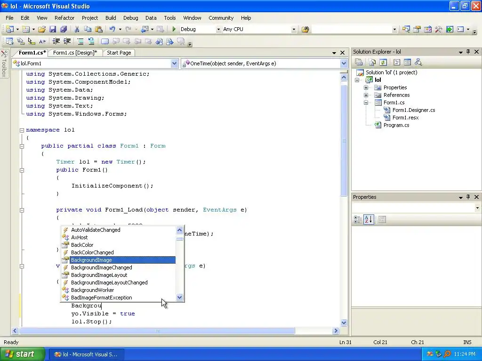Open the Find combo box dropdown arrow
Viewport: 482px width, 361px height.
[394, 30]
